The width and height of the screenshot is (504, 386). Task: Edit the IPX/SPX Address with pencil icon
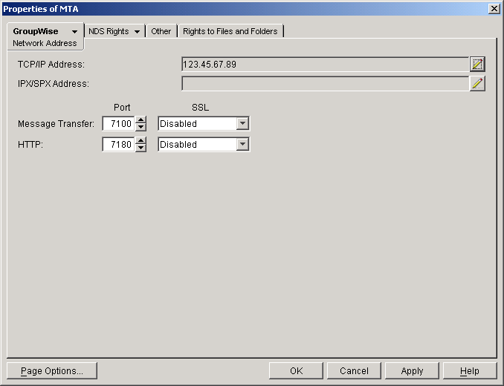point(477,83)
